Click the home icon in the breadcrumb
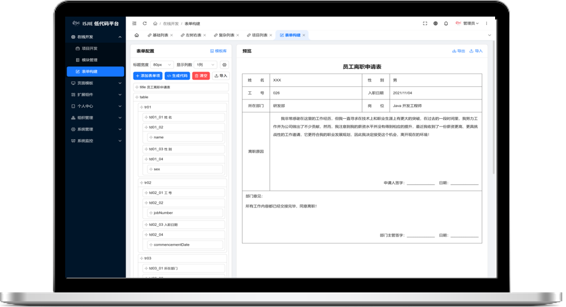The image size is (566, 307). [155, 24]
